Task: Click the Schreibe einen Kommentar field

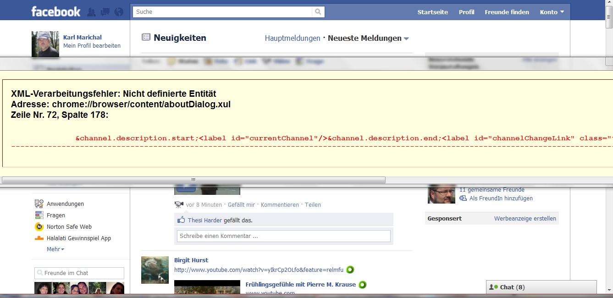Action: tap(283, 236)
